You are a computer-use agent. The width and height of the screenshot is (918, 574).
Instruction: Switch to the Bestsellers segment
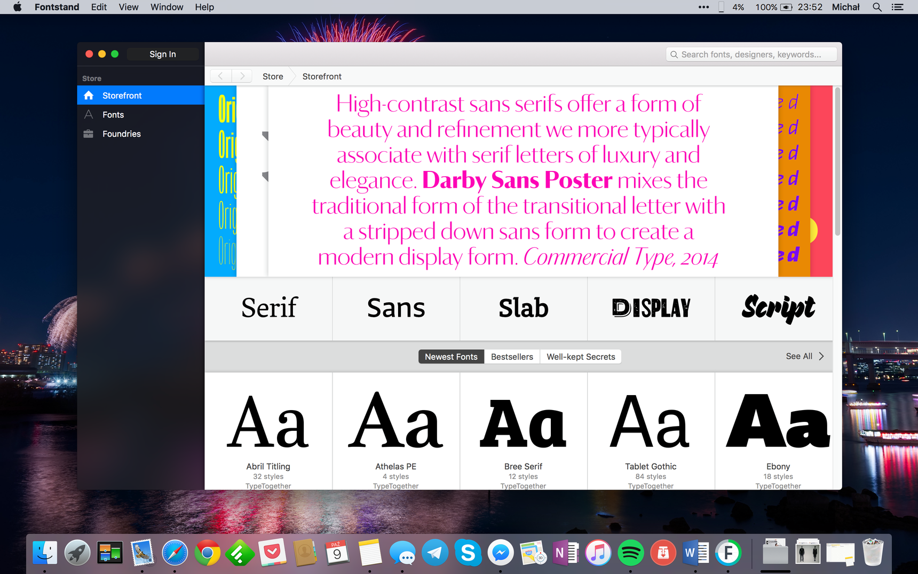click(x=512, y=357)
